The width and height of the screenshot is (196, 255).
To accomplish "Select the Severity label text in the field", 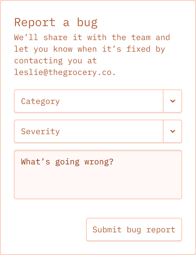I will coord(40,131).
